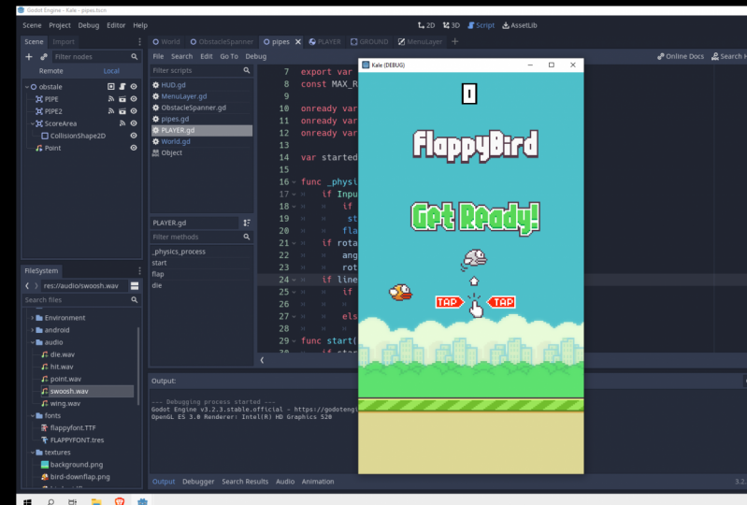
Task: Toggle visibility of ScoreArea node
Action: pyautogui.click(x=134, y=123)
